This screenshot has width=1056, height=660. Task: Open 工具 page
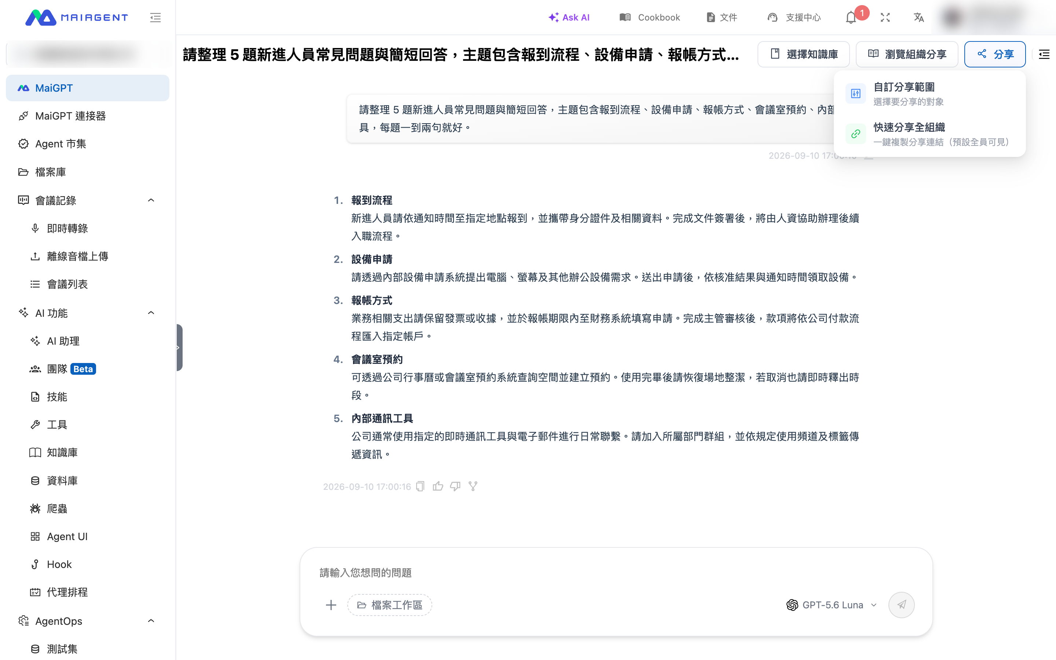[x=87, y=425]
